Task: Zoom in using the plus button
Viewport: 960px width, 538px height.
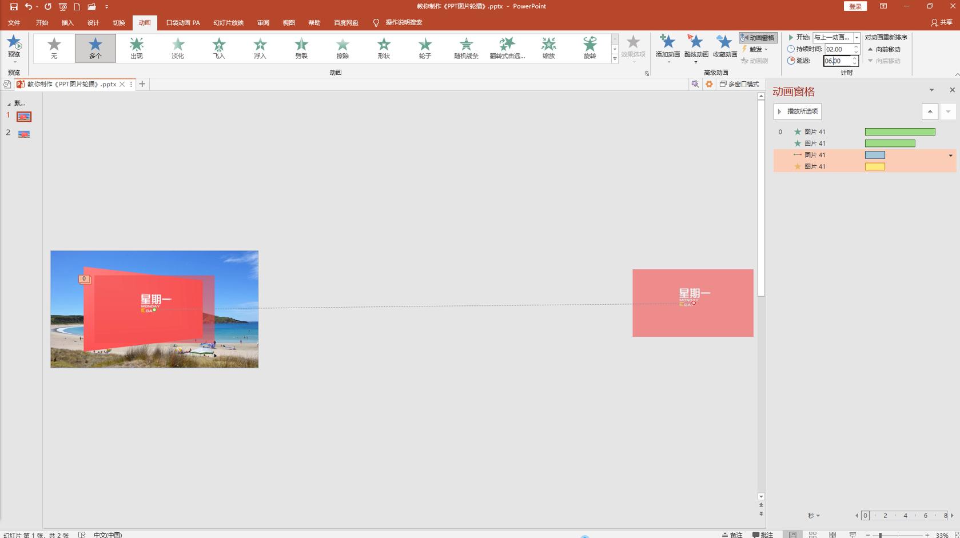Action: (x=927, y=535)
